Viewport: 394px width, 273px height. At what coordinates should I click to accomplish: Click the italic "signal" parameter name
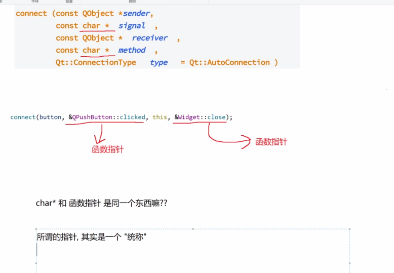(132, 26)
